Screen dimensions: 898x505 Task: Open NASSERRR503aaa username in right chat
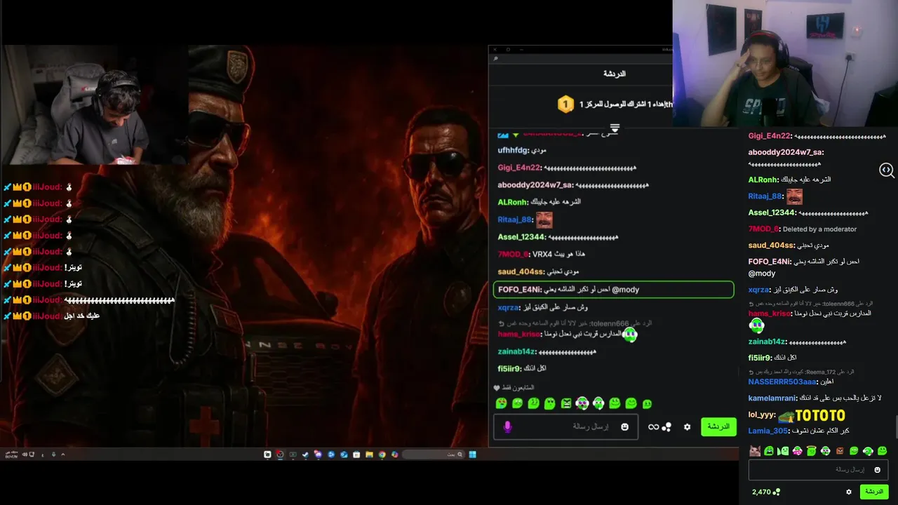[782, 382]
